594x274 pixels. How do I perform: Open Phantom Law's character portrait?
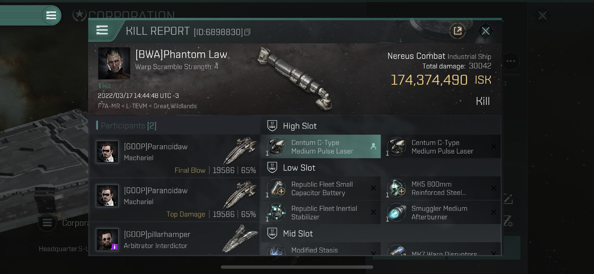(114, 63)
